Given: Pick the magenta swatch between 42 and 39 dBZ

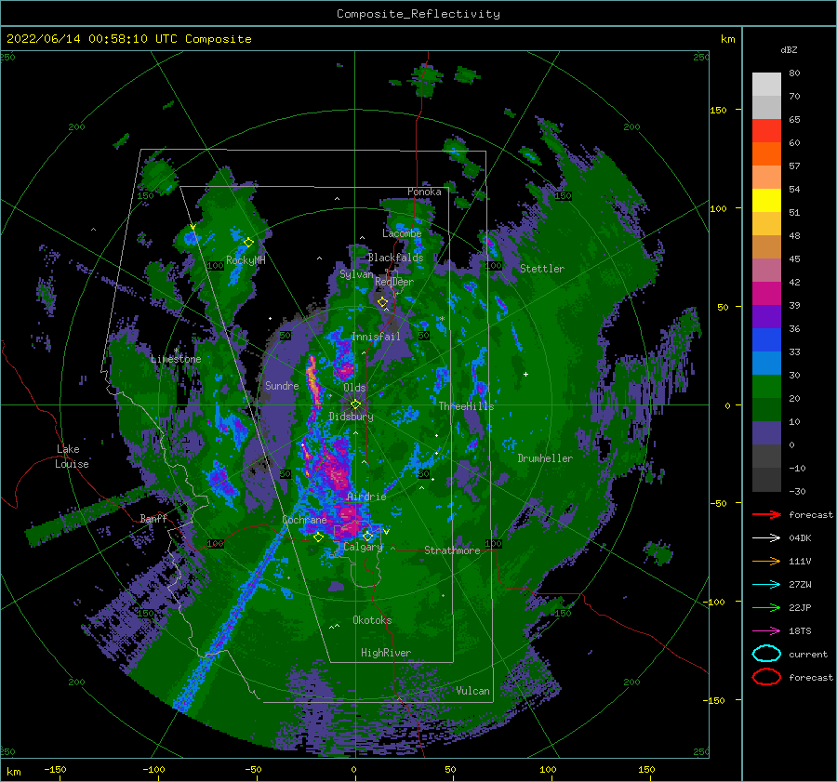Looking at the screenshot, I should (766, 294).
